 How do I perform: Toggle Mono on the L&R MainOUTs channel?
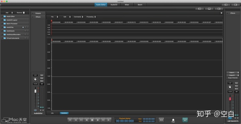click(x=236, y=89)
